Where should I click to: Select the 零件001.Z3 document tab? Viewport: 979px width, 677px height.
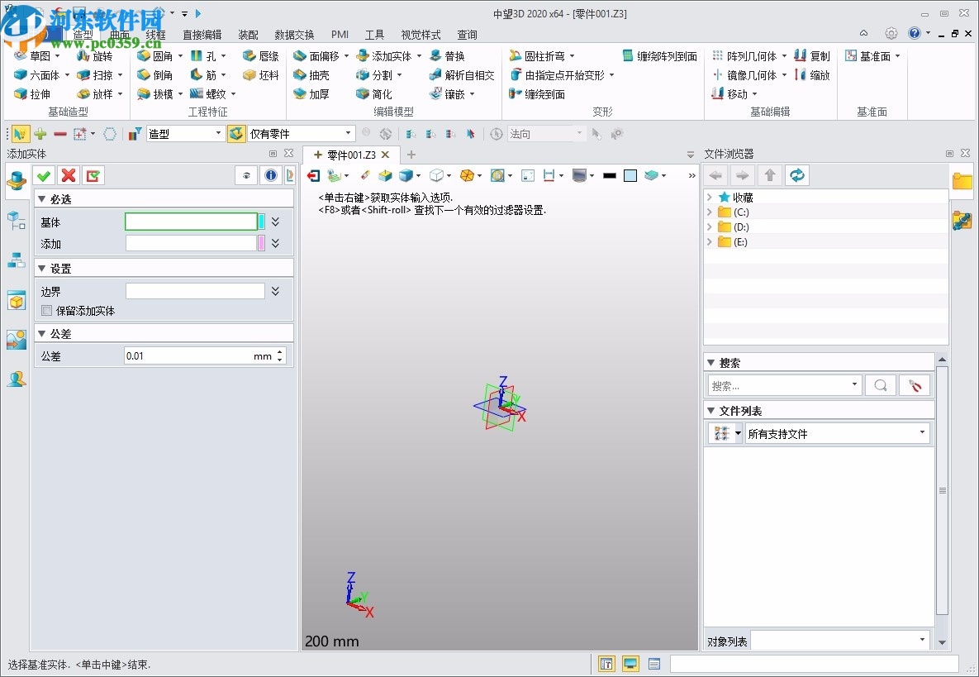click(351, 155)
